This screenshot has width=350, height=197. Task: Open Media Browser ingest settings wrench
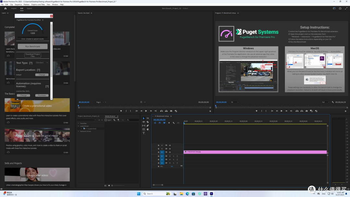pyautogui.click(x=114, y=120)
